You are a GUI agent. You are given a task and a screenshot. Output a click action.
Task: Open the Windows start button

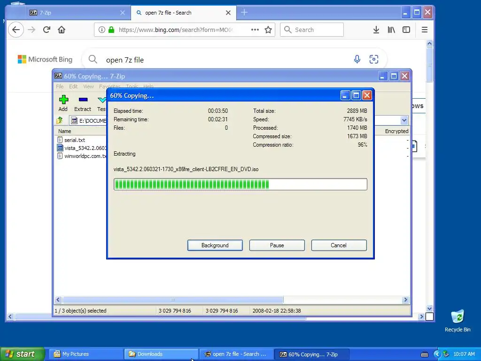[22, 354]
